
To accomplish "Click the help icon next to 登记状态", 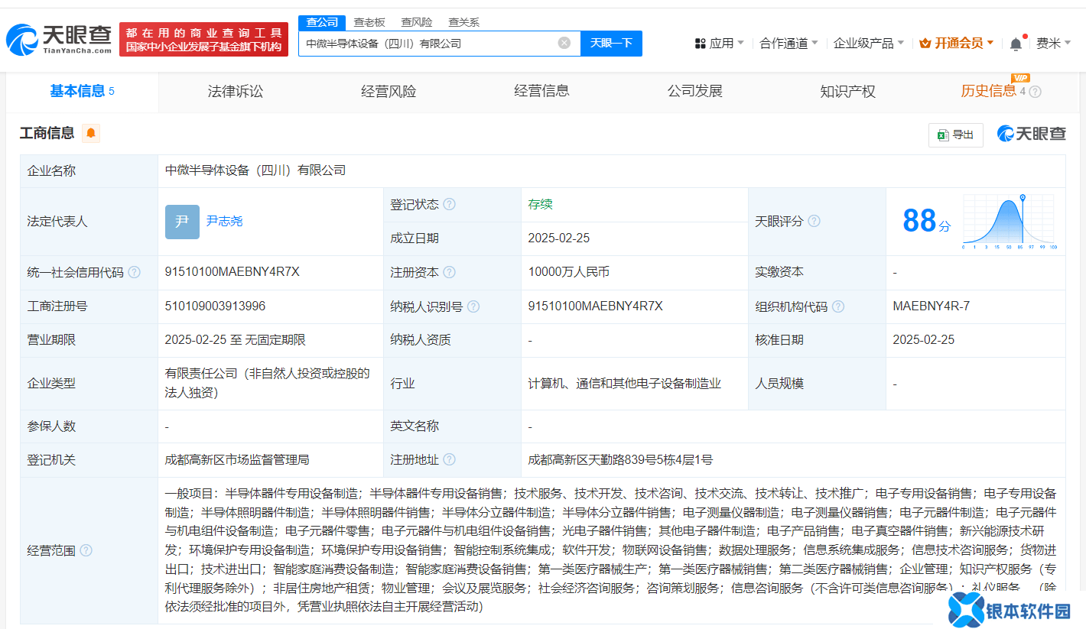I will tap(449, 205).
